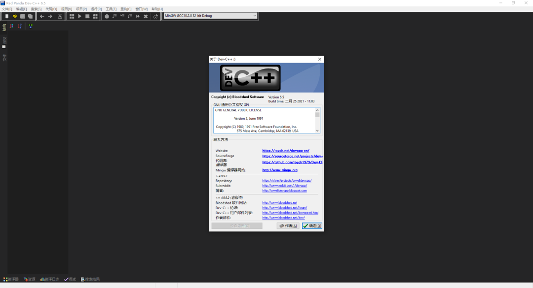
Task: Click the 作者 button
Action: [x=288, y=225]
